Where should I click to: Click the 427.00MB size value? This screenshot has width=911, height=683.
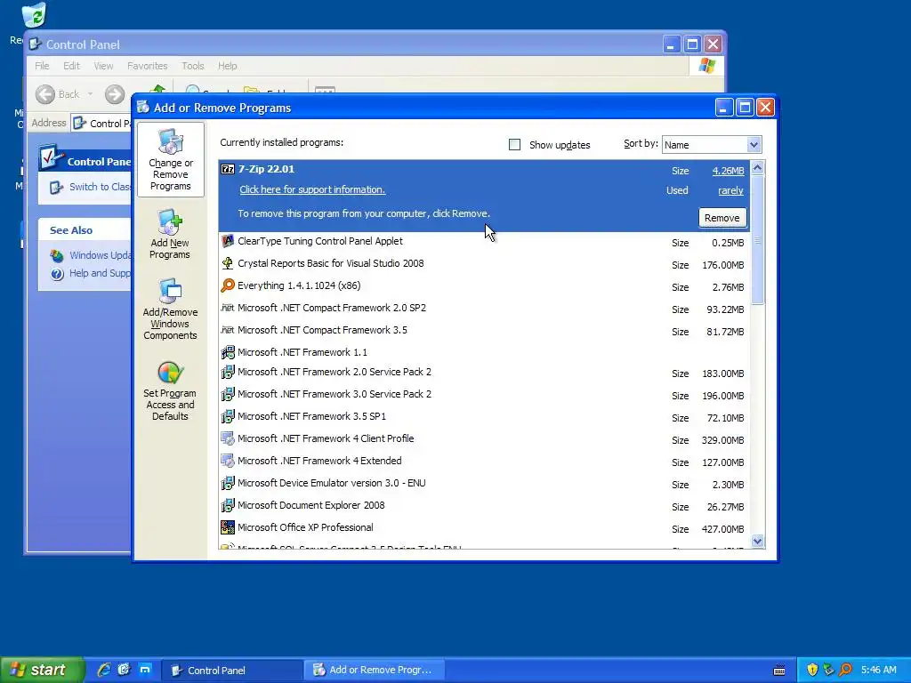722,529
